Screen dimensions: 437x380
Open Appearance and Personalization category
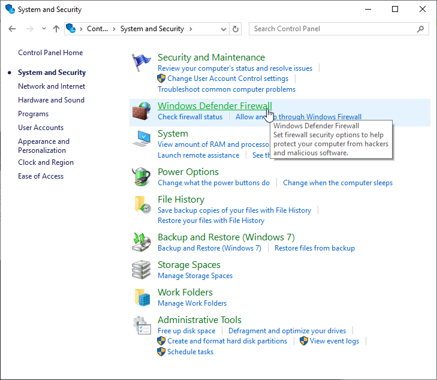coord(44,146)
